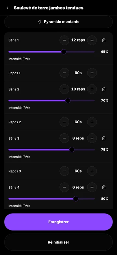117x255 pixels.
Task: Open the Pyramide montante preset selector
Action: click(58, 22)
